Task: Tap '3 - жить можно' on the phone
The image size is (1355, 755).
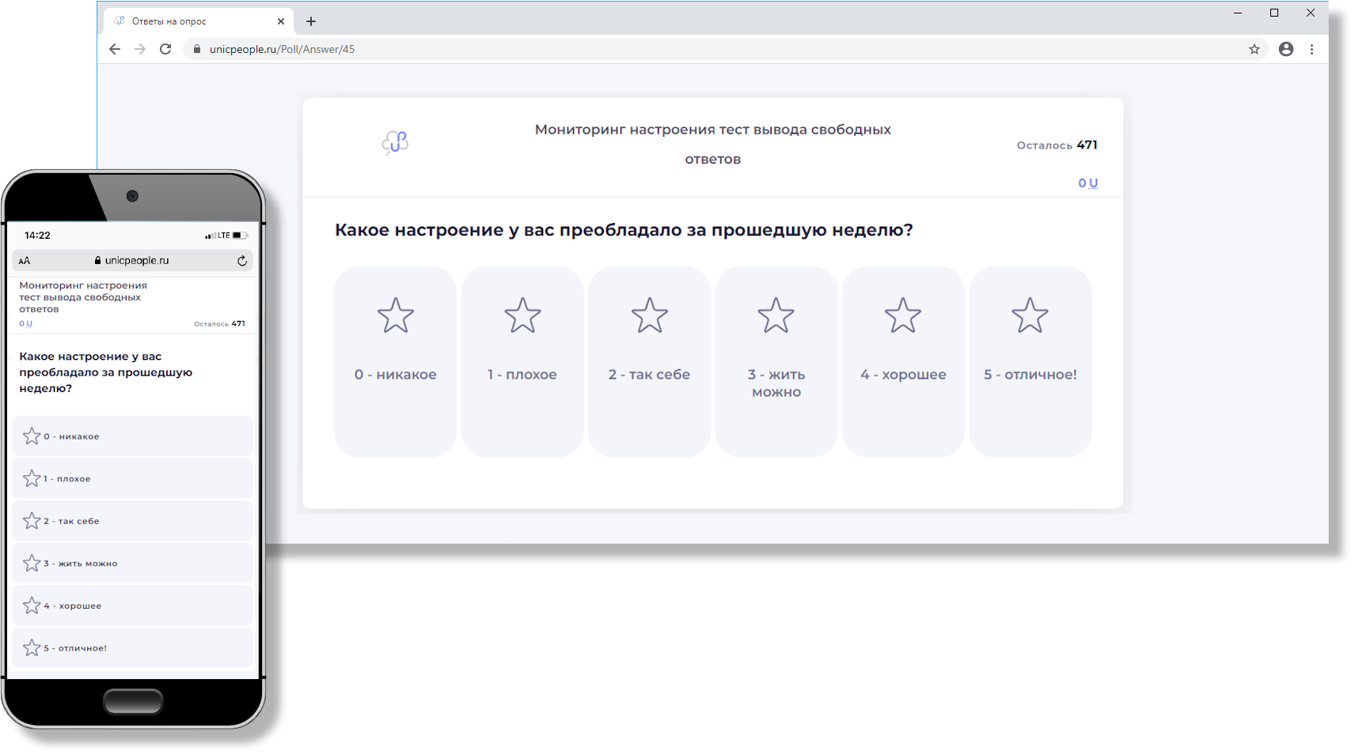Action: tap(132, 563)
